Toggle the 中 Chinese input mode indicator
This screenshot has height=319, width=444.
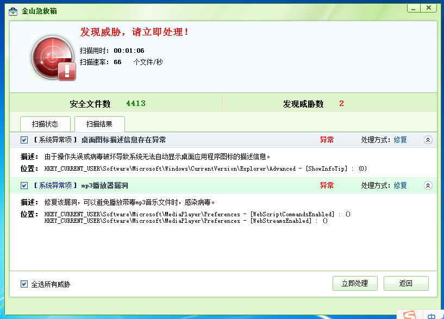(432, 316)
